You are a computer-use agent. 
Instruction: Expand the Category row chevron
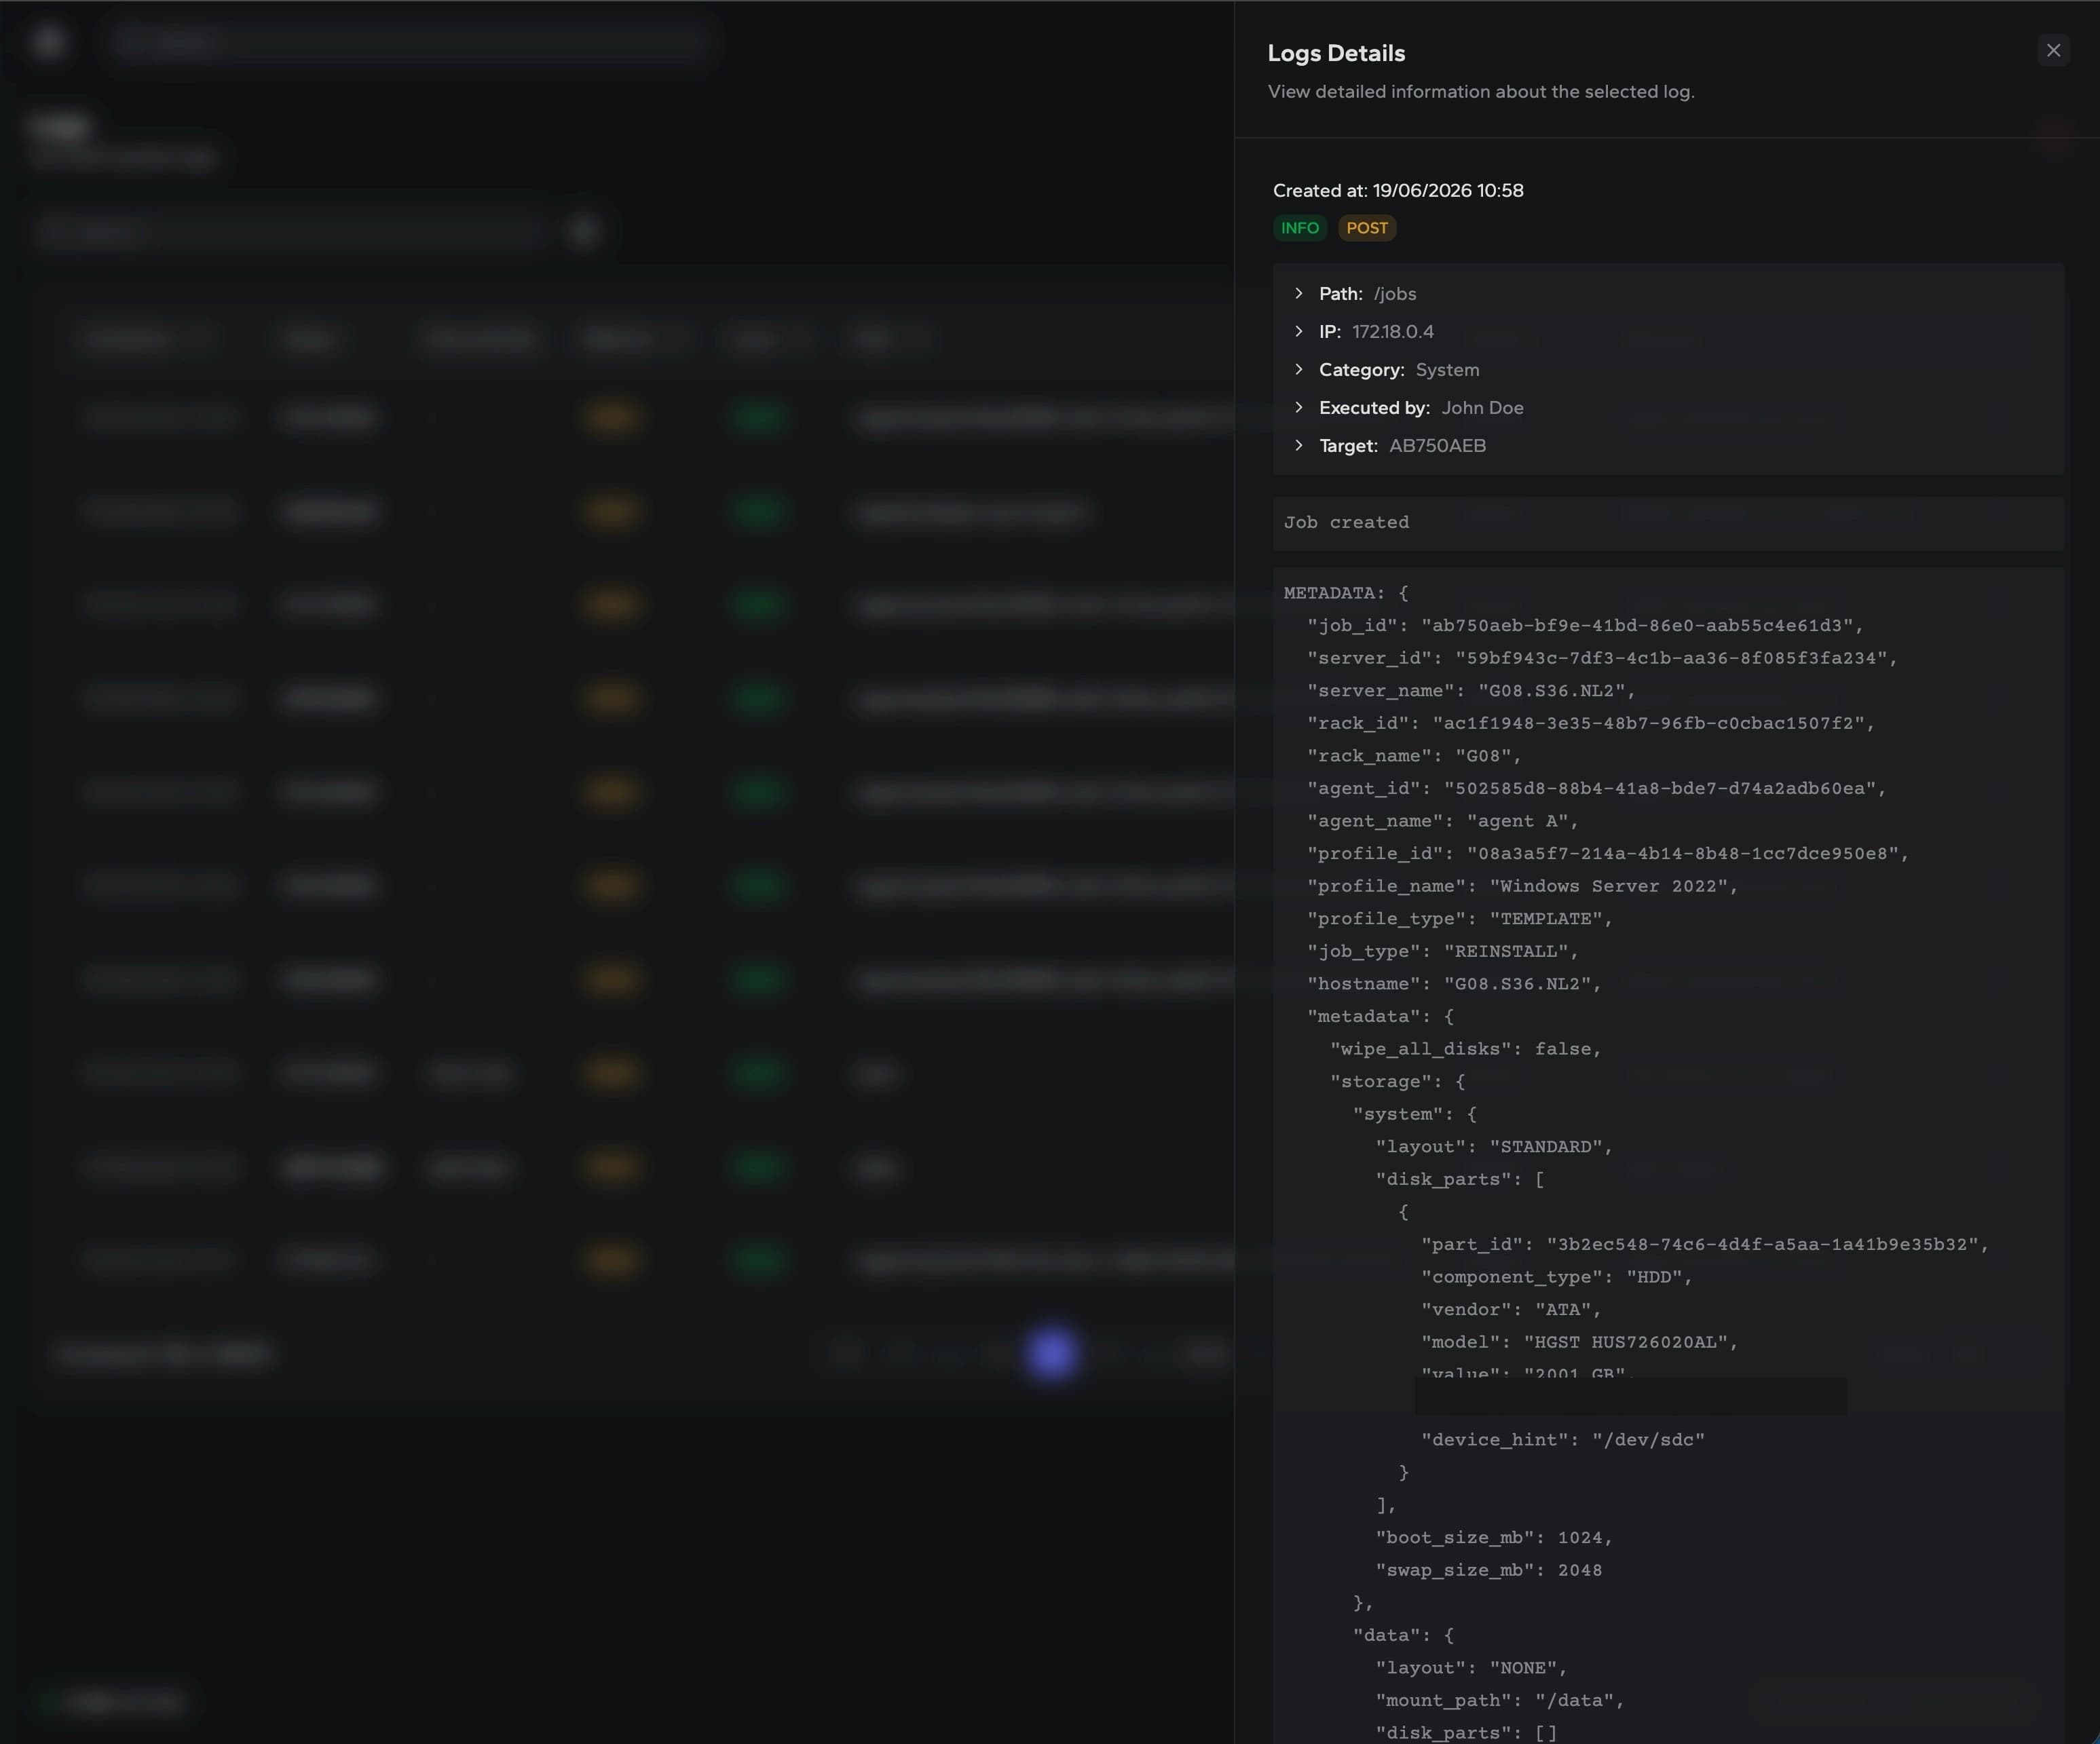click(x=1299, y=369)
